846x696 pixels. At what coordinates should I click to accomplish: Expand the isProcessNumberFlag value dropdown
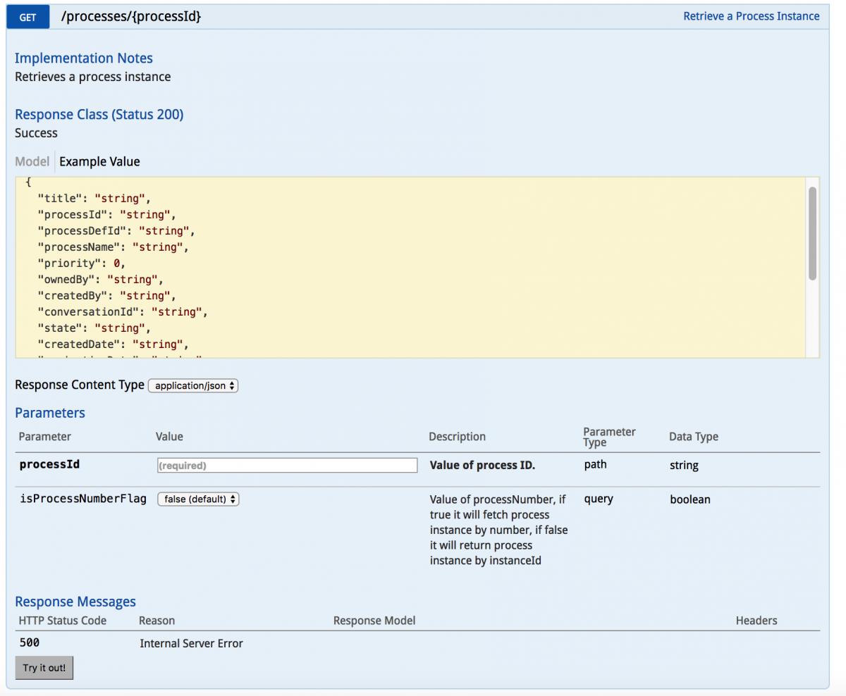point(198,499)
